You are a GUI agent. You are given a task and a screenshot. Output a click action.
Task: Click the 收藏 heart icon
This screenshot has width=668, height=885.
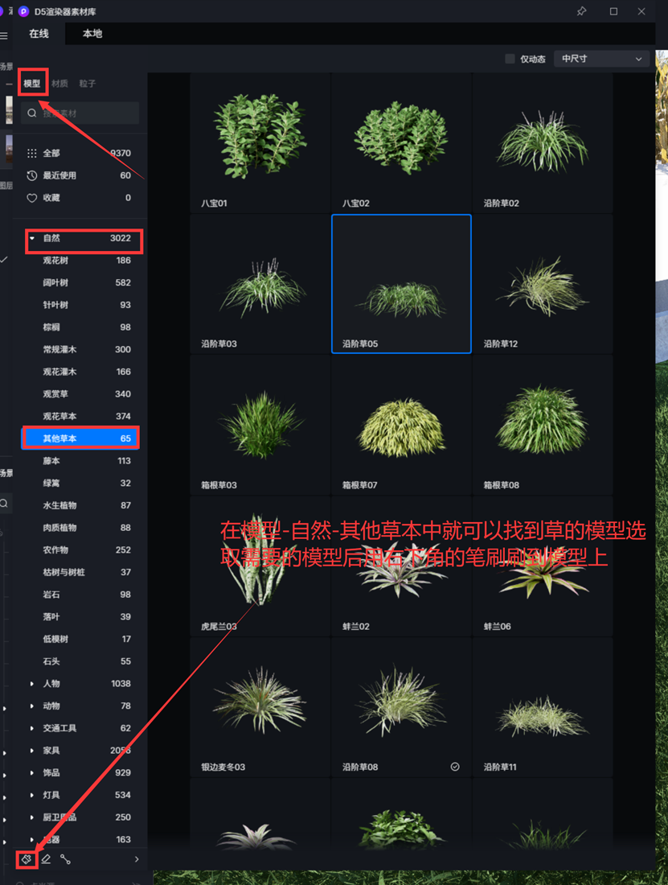tap(32, 198)
